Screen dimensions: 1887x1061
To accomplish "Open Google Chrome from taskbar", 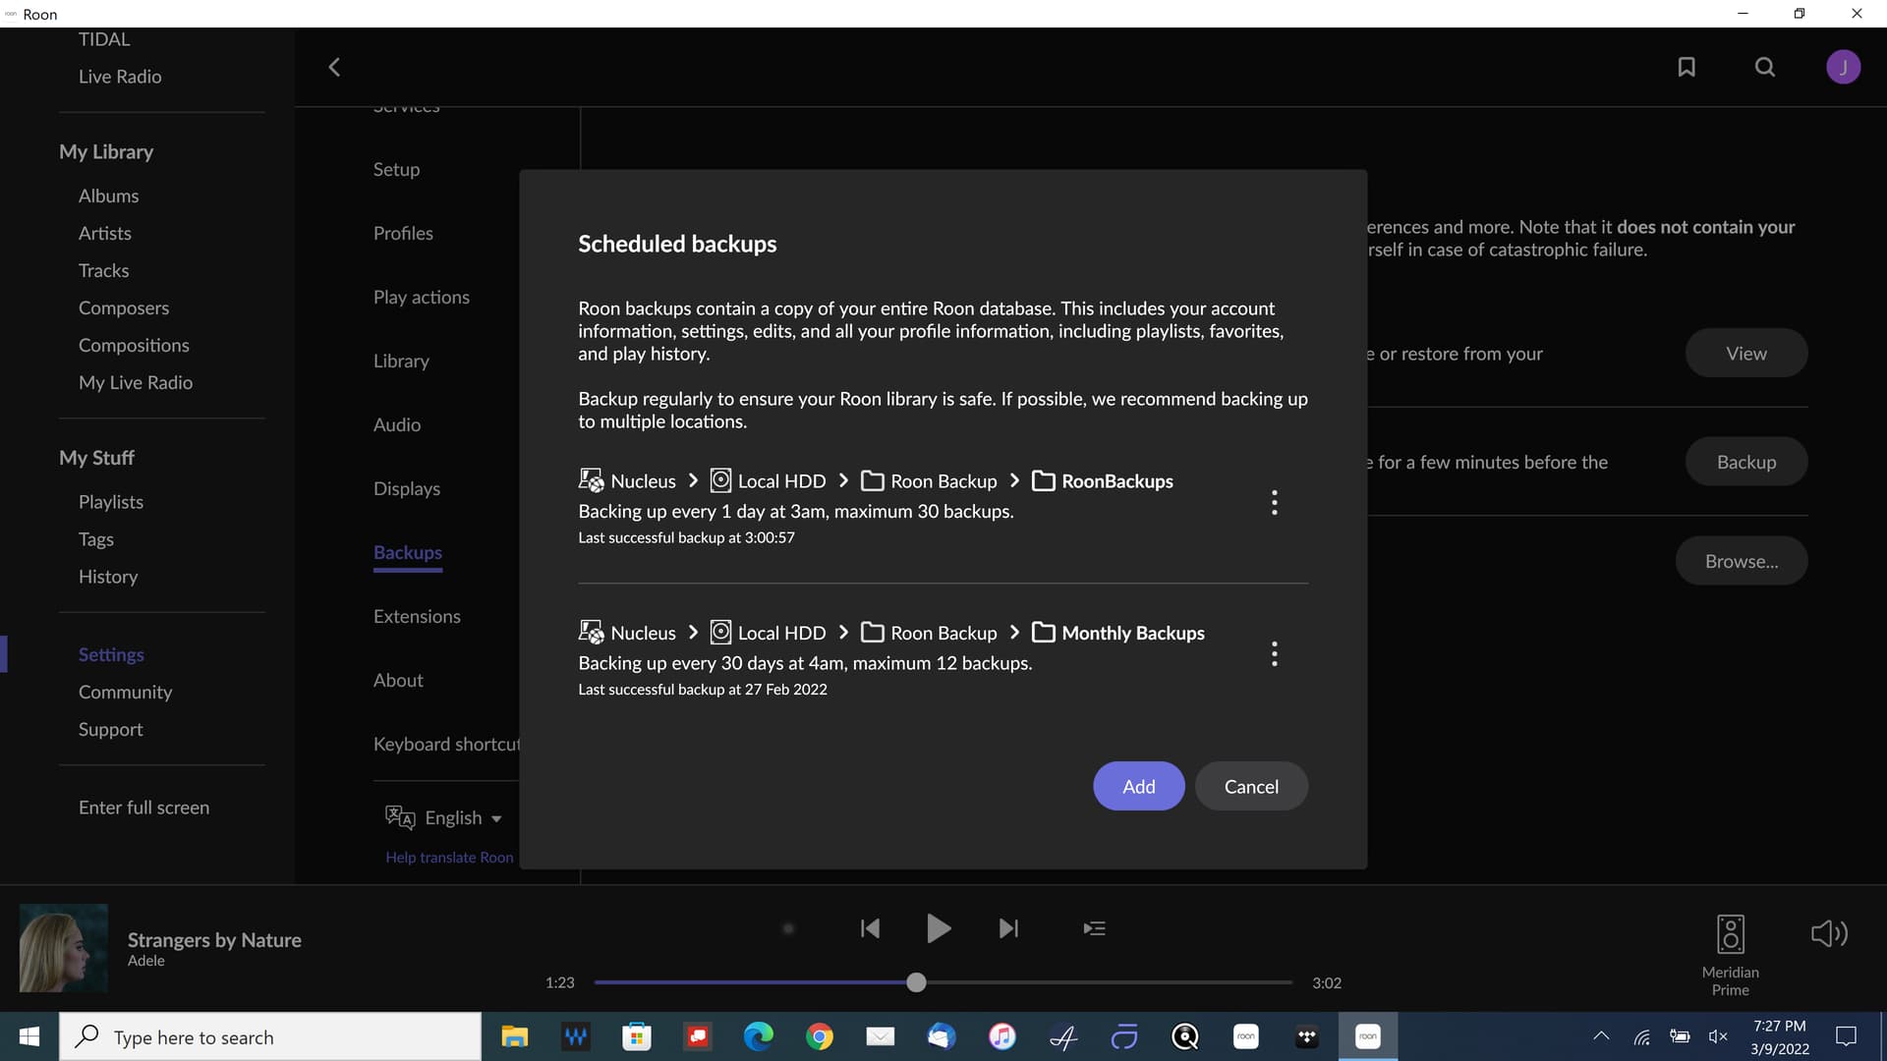I will click(820, 1036).
